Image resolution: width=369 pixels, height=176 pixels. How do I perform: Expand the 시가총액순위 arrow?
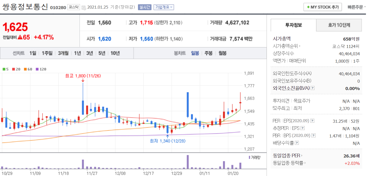coord(300,46)
